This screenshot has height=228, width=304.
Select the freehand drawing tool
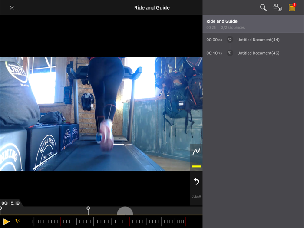coord(196,152)
